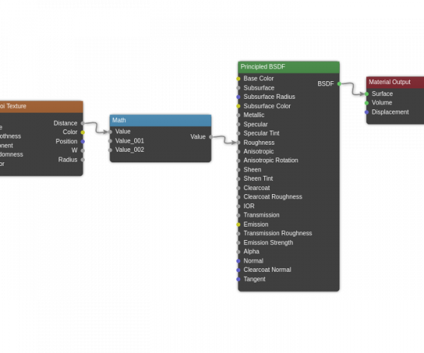Click the Tangent input socket
Viewport: 424px width, 353px height.
[238, 279]
